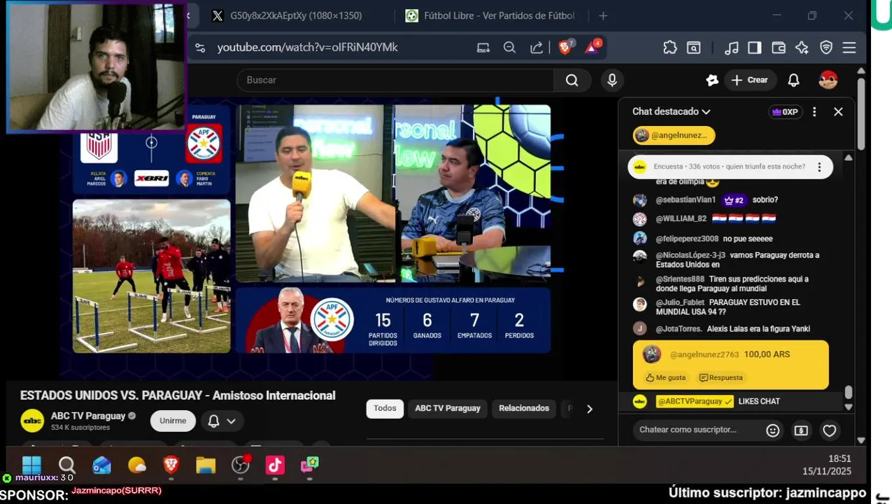This screenshot has height=504, width=892.
Task: Click the Unirme membership button
Action: (x=173, y=421)
